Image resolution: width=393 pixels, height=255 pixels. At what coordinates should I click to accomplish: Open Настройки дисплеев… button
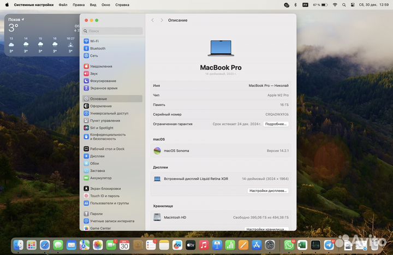coord(268,191)
